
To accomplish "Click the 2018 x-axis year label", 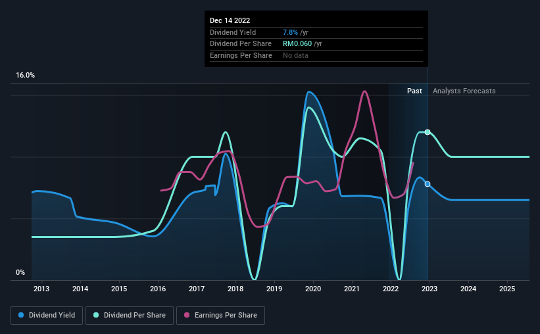I will coord(235,289).
